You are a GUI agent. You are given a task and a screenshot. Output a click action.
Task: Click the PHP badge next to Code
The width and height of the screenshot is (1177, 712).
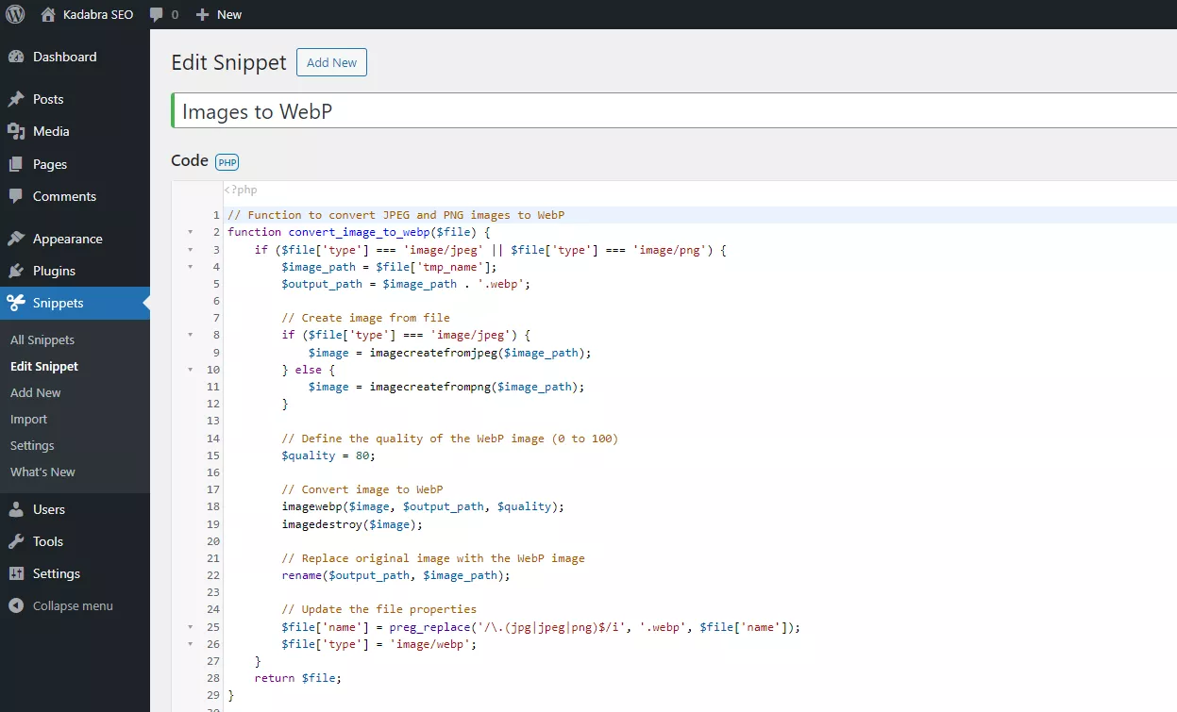[x=227, y=162]
